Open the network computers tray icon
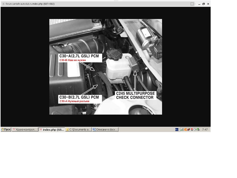The height and width of the screenshot is (178, 237). [x=189, y=130]
